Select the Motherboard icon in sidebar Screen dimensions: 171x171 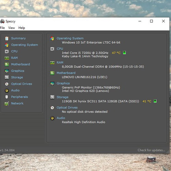click(x=7, y=64)
